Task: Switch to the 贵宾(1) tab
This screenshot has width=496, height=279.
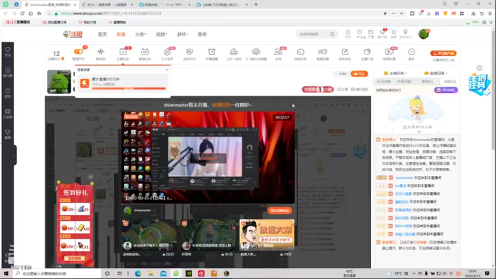Action: (427, 82)
